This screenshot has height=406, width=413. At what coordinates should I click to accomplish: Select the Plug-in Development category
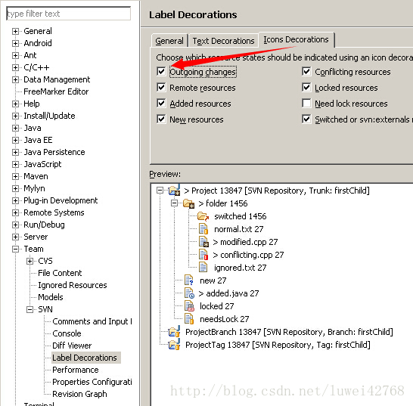pos(61,200)
